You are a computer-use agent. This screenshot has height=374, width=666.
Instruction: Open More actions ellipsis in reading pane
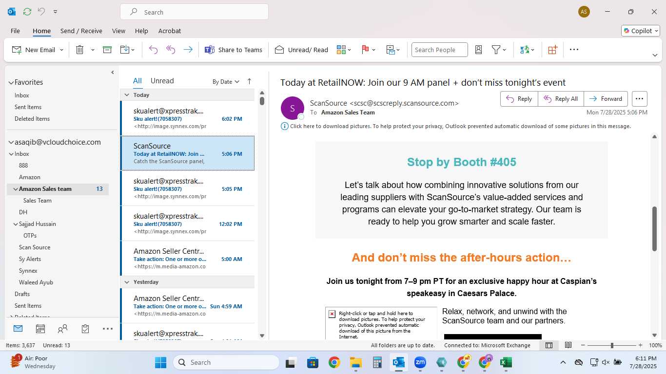tap(639, 99)
